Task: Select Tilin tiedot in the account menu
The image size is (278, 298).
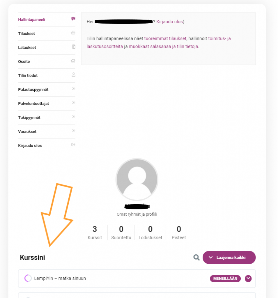Action: pyautogui.click(x=28, y=76)
